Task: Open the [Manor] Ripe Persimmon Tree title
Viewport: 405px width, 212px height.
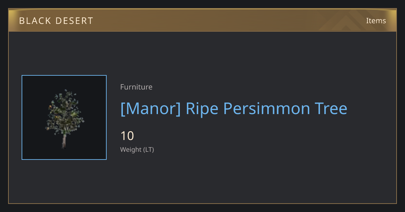Action: pos(234,109)
